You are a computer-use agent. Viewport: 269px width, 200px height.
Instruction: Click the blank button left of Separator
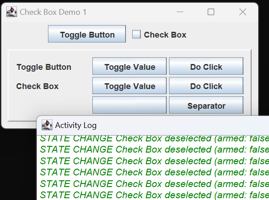130,106
